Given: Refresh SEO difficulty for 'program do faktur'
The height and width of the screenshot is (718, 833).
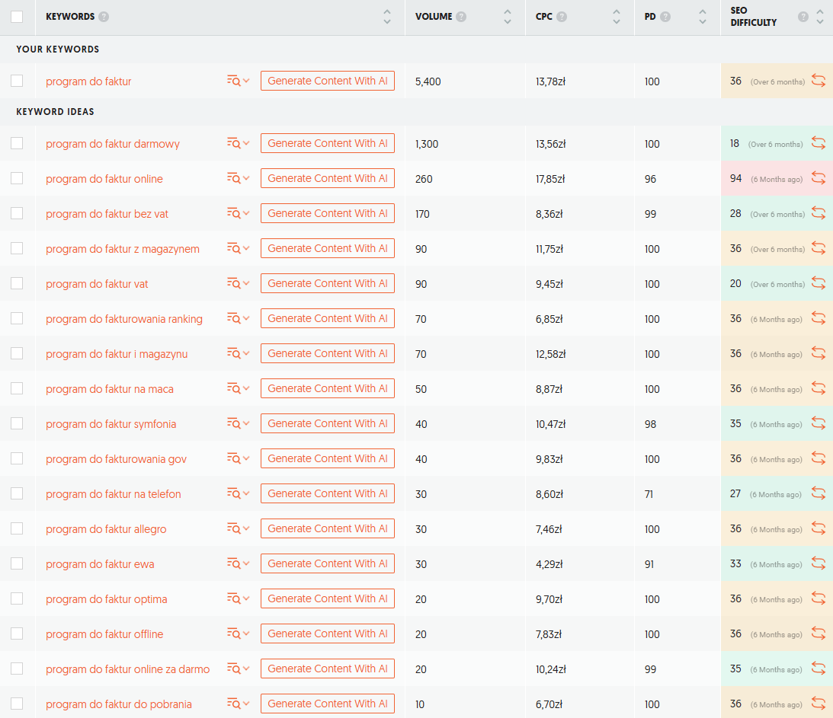Looking at the screenshot, I should point(819,81).
